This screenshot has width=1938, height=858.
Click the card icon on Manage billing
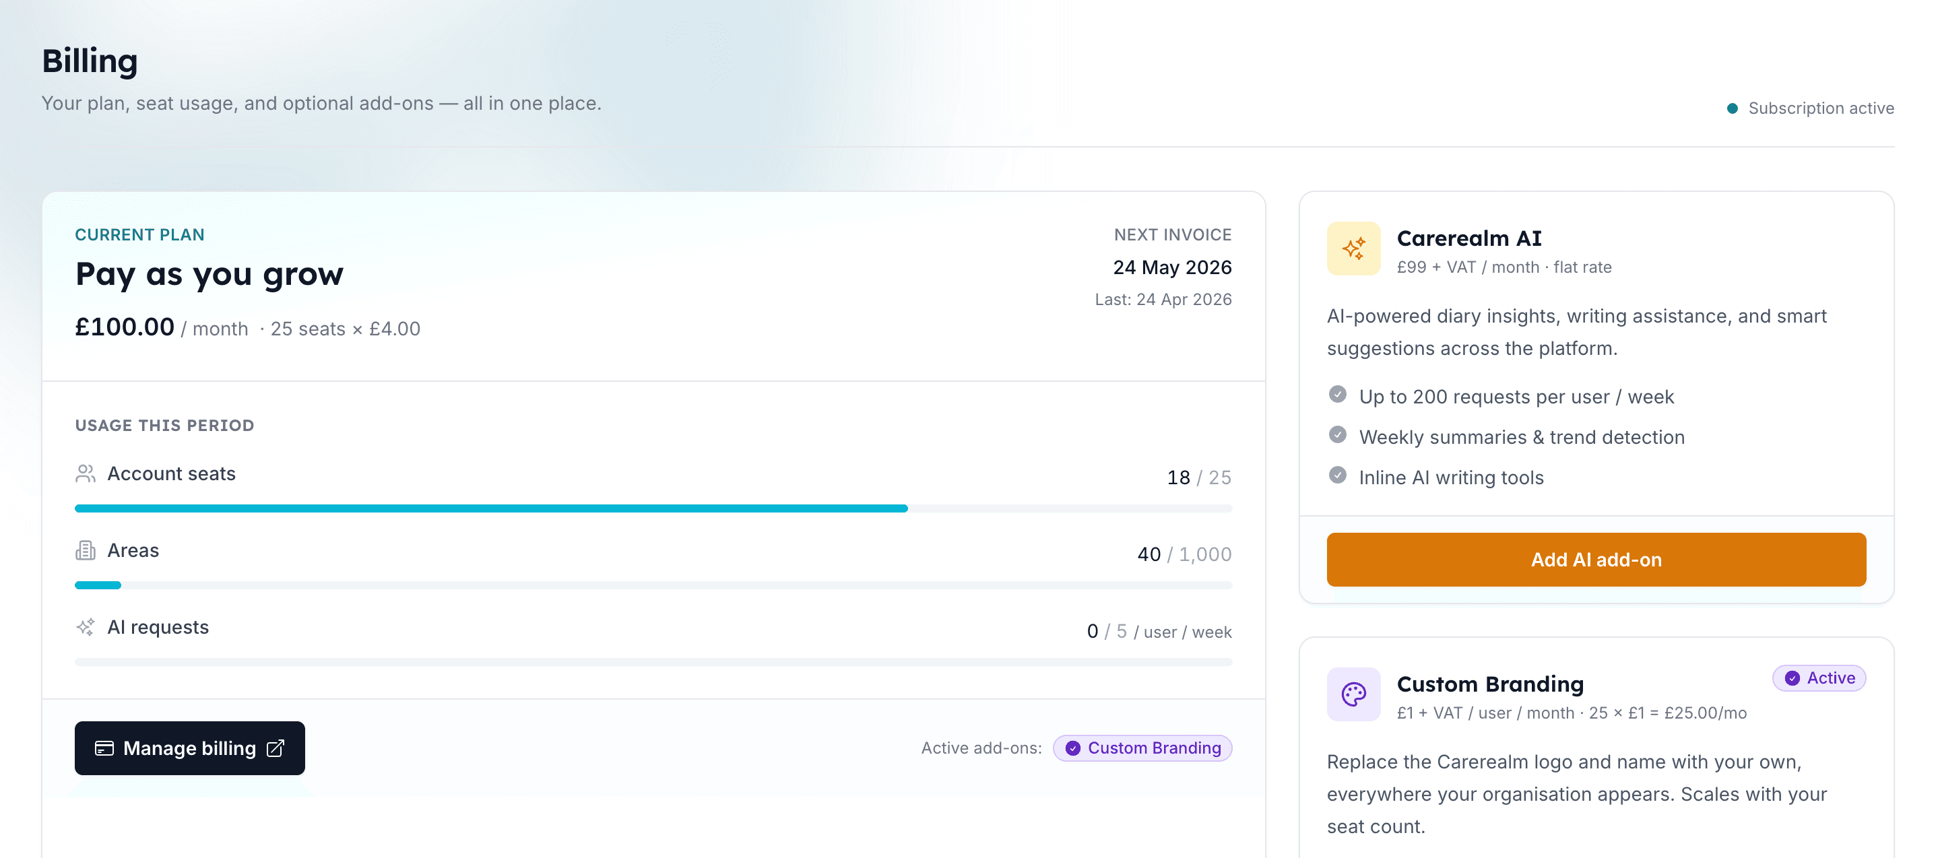point(104,748)
